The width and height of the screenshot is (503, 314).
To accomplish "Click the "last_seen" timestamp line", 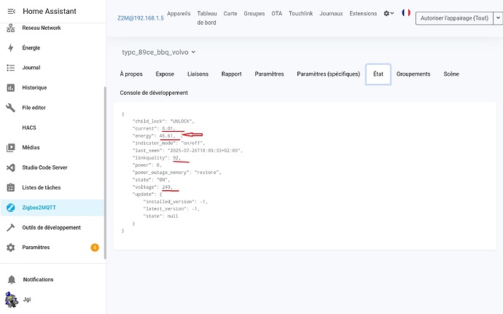I will pos(187,150).
